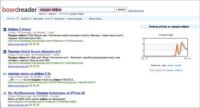Change the any language filter
200x108 pixels.
(75, 19)
